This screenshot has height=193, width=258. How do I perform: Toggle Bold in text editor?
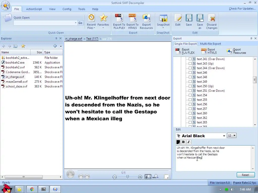point(183,142)
